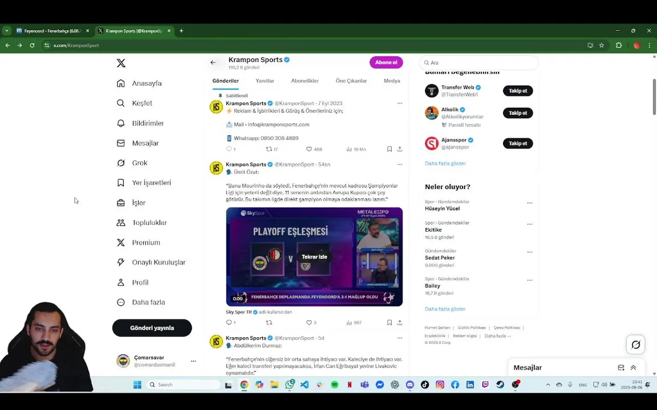Open options for Bailey trend
This screenshot has height=410, width=657.
[530, 280]
